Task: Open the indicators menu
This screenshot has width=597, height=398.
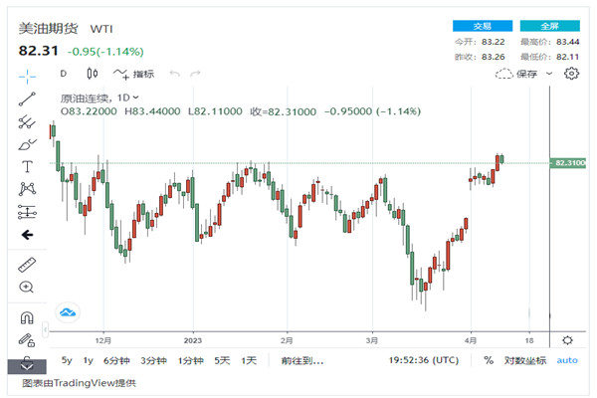Action: pyautogui.click(x=133, y=74)
